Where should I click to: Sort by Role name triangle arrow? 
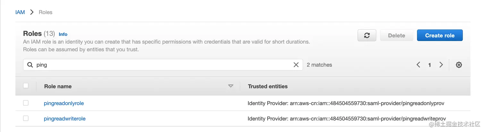(230, 86)
